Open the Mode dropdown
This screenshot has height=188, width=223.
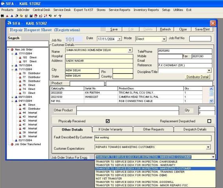(x=164, y=39)
